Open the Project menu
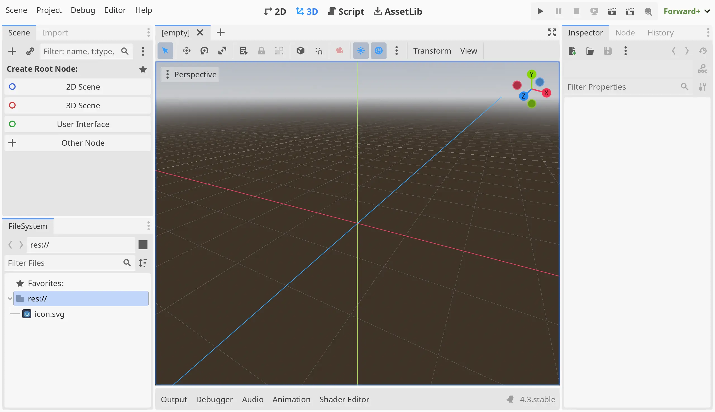Image resolution: width=715 pixels, height=412 pixels. 49,10
